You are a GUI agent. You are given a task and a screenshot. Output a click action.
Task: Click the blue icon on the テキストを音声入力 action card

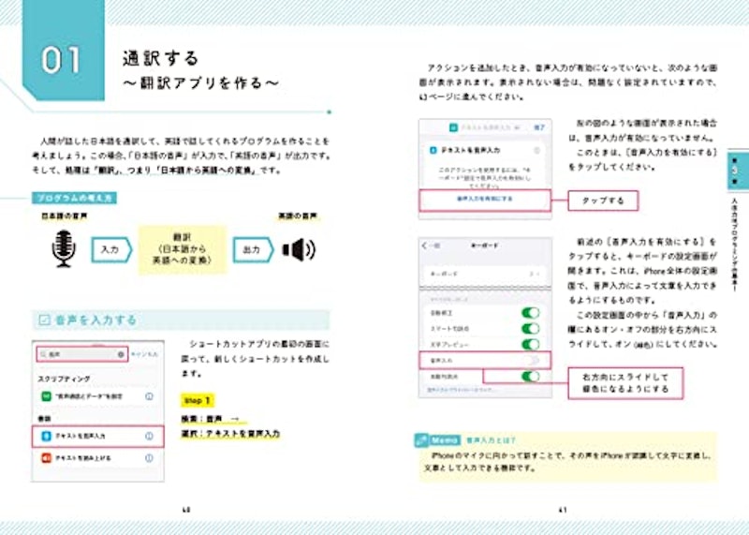[433, 150]
